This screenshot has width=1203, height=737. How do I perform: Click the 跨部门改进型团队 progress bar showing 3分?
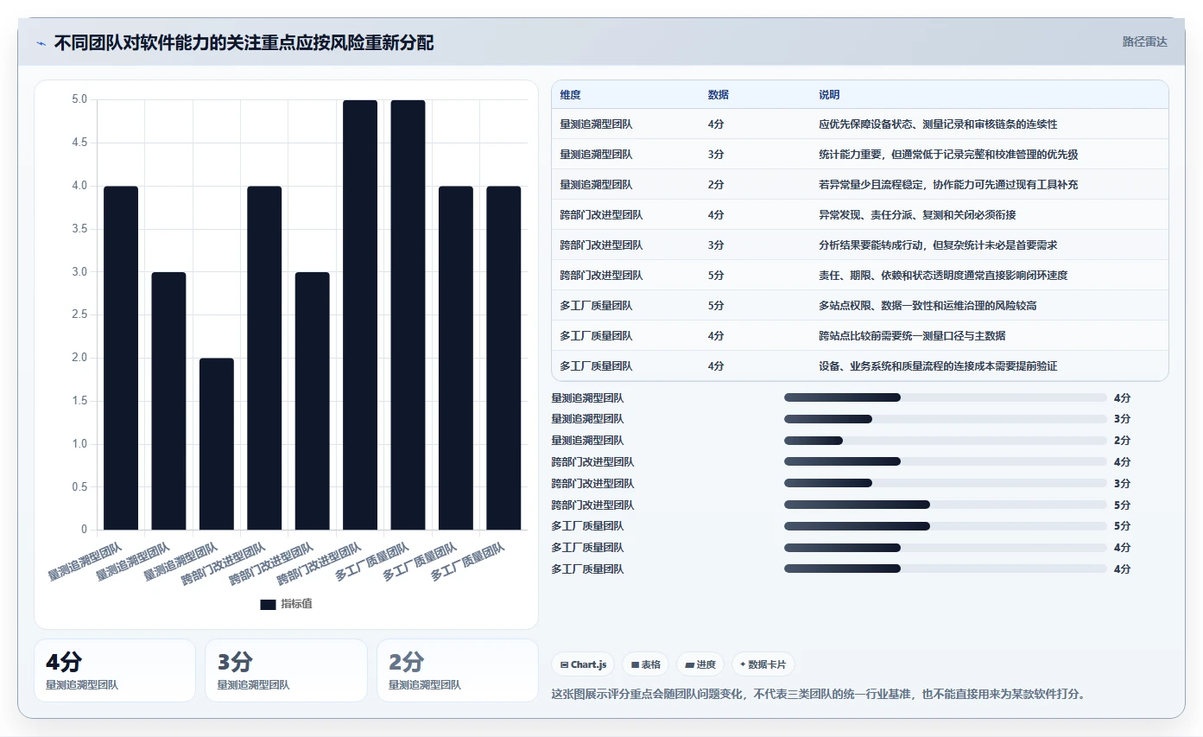pyautogui.click(x=945, y=484)
